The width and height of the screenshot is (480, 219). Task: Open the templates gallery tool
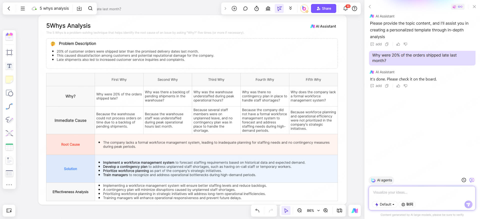pos(9,36)
